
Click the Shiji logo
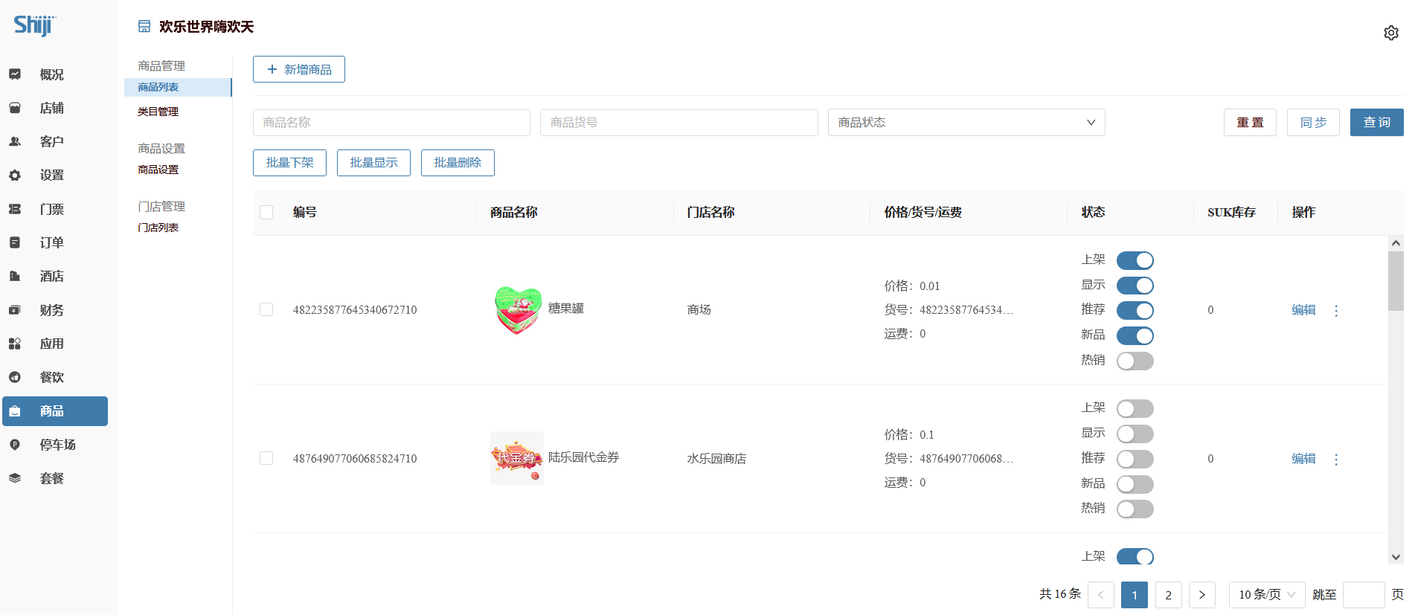(x=34, y=25)
